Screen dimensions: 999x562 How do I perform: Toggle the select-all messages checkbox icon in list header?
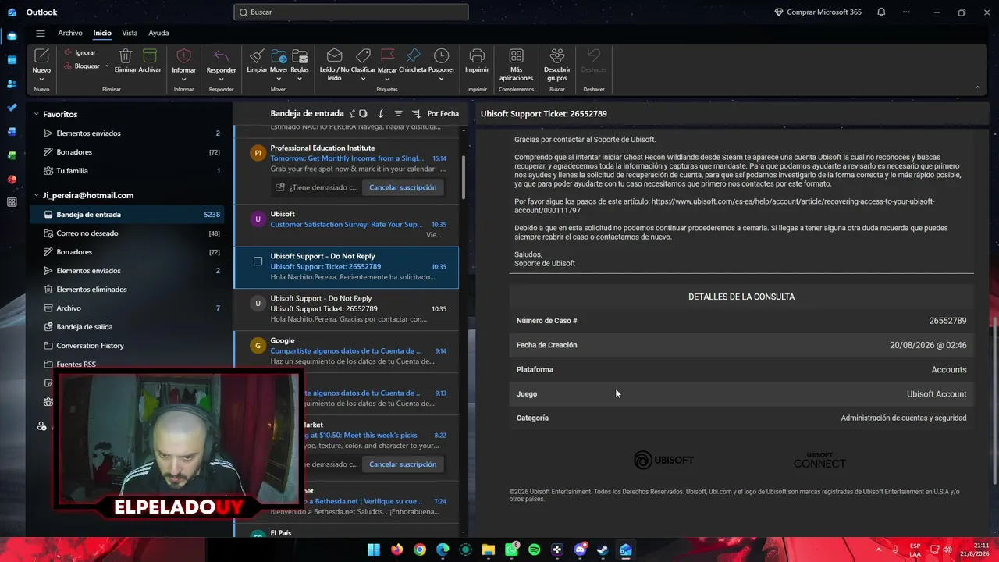pyautogui.click(x=363, y=114)
